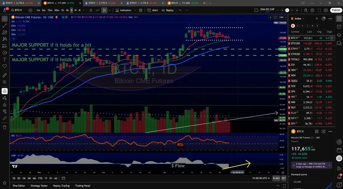Switch to the 4h timeframe
This screenshot has height=189, width=343.
67,10
